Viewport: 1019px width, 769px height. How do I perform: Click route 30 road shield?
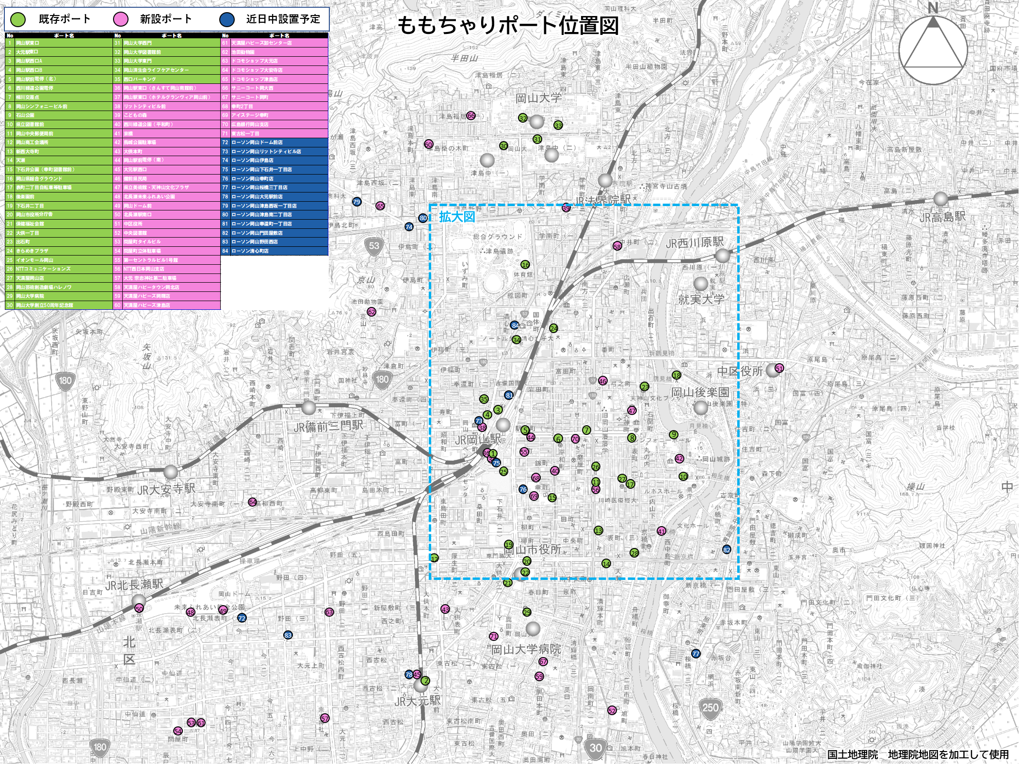coord(596,747)
